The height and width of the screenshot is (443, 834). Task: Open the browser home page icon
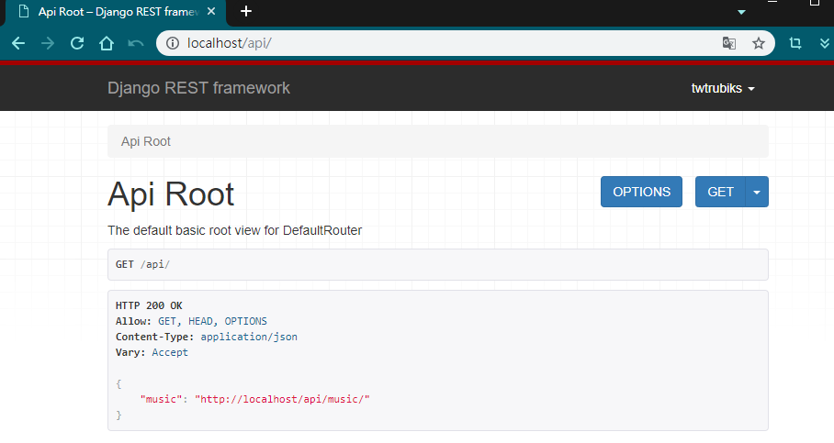click(x=107, y=43)
